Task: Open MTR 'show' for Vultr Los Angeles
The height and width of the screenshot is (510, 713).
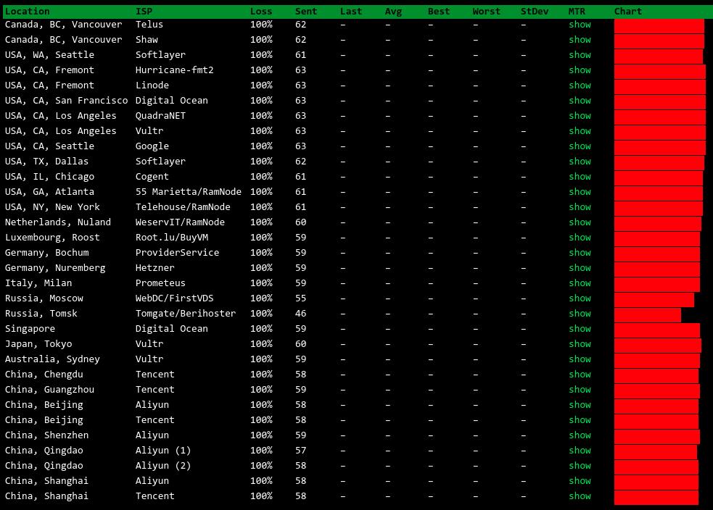Action: 580,131
